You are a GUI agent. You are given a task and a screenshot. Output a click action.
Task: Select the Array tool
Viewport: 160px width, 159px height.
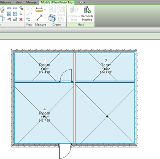pyautogui.click(x=9, y=14)
